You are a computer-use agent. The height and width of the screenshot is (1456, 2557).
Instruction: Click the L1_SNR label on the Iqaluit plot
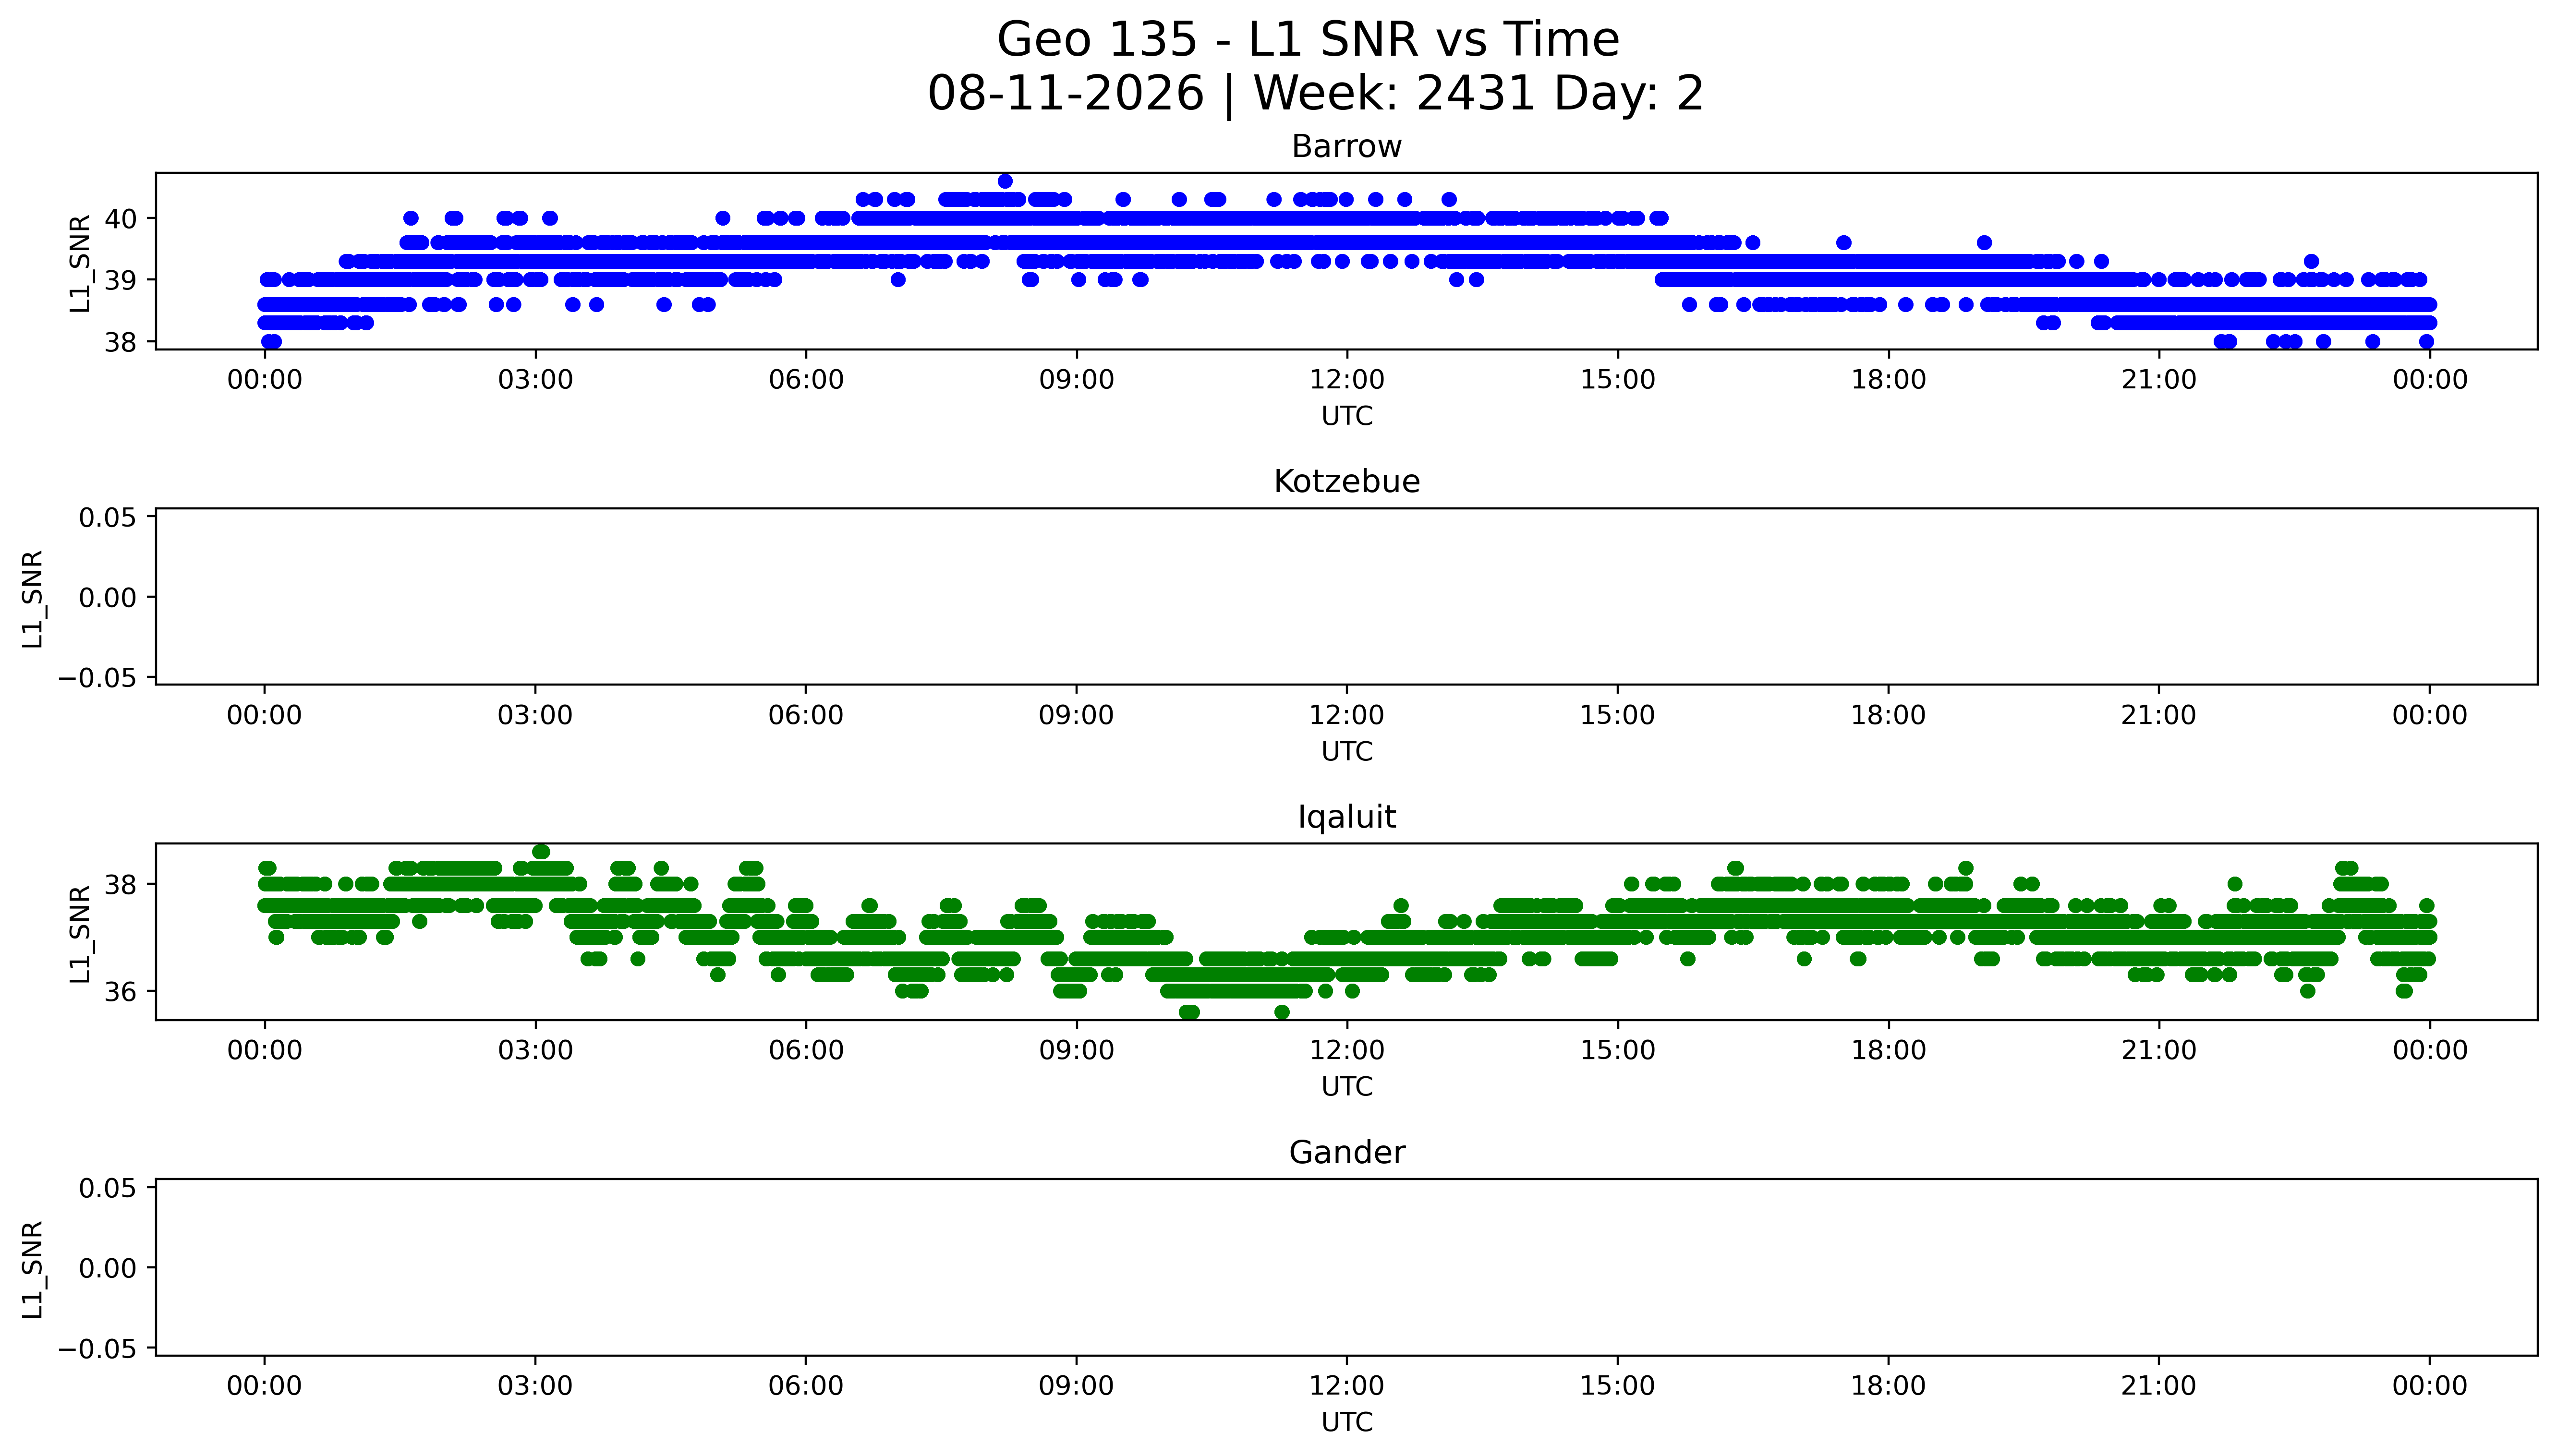[x=81, y=933]
